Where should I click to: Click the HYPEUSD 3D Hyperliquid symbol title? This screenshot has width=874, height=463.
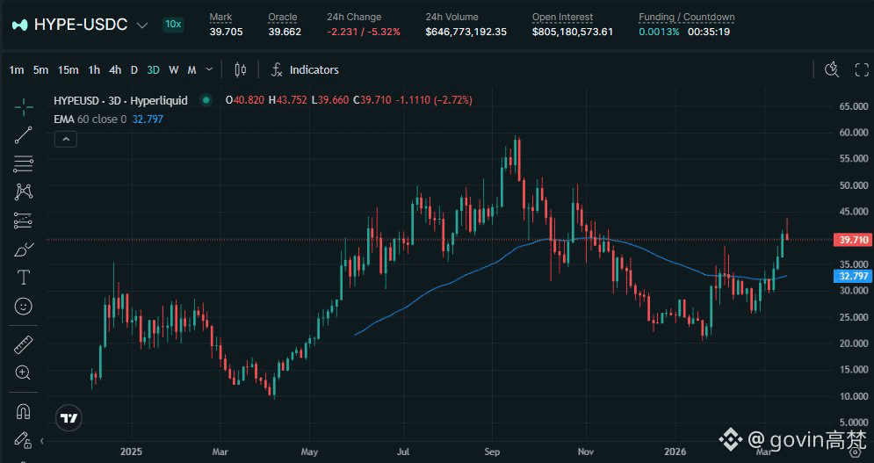pos(121,100)
